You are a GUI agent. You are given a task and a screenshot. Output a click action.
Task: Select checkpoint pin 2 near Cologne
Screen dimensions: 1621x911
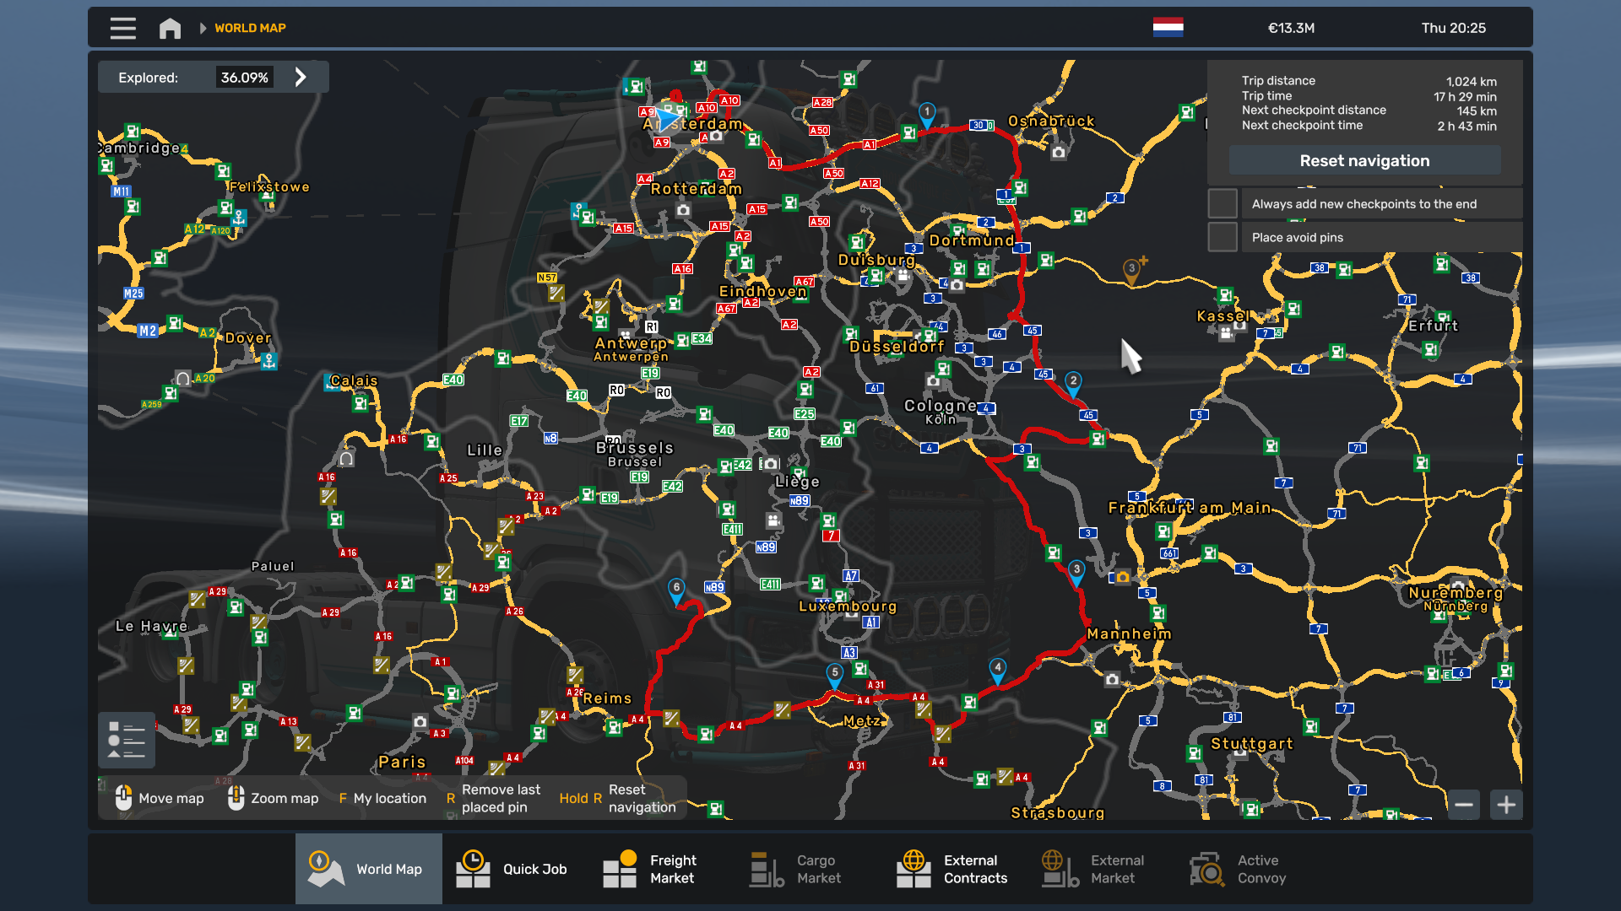pyautogui.click(x=1073, y=384)
